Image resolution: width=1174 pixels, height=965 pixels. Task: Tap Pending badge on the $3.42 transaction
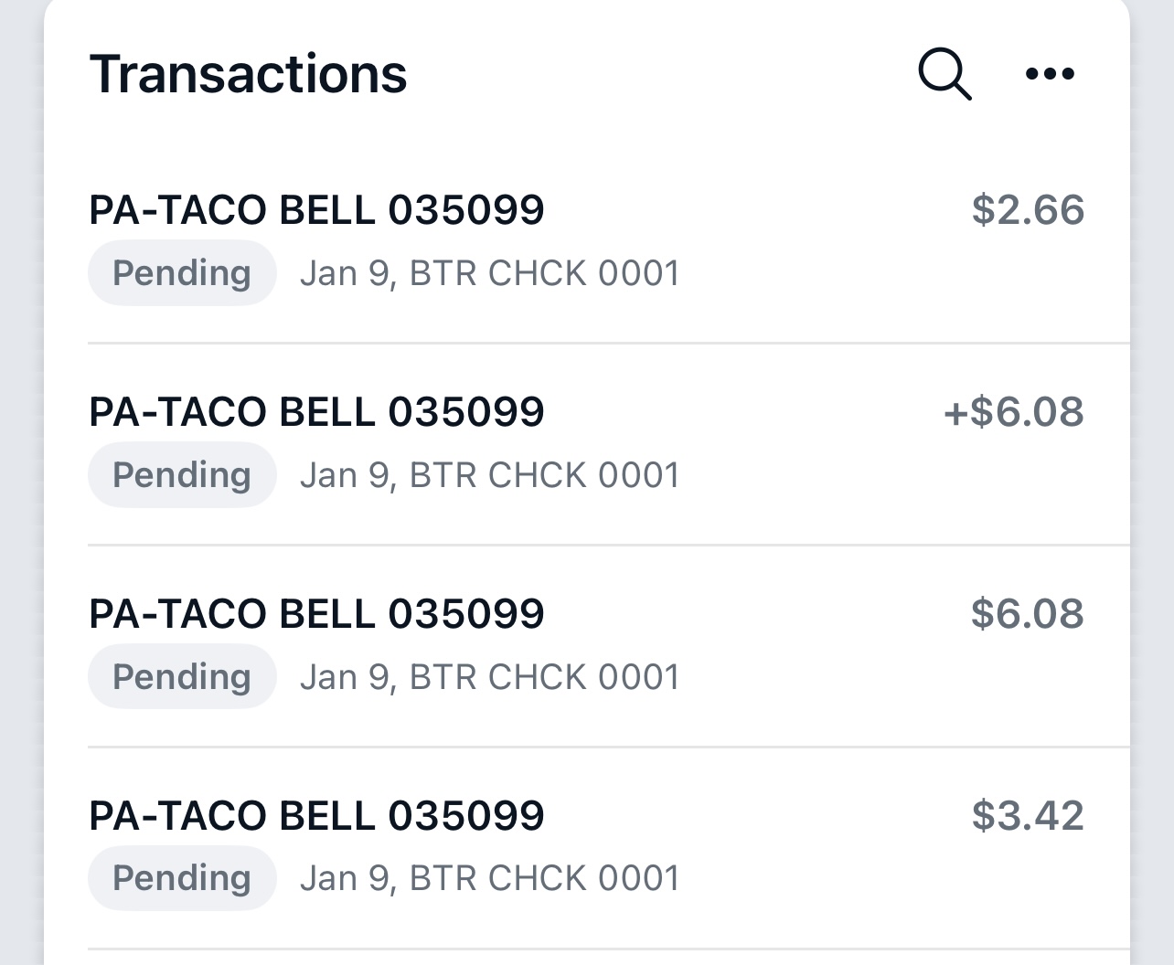(182, 878)
